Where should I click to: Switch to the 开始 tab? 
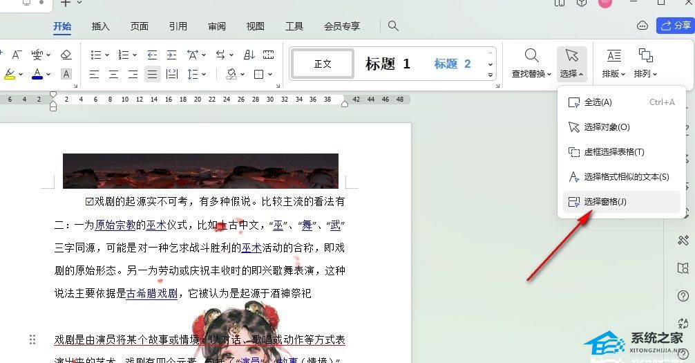point(62,26)
